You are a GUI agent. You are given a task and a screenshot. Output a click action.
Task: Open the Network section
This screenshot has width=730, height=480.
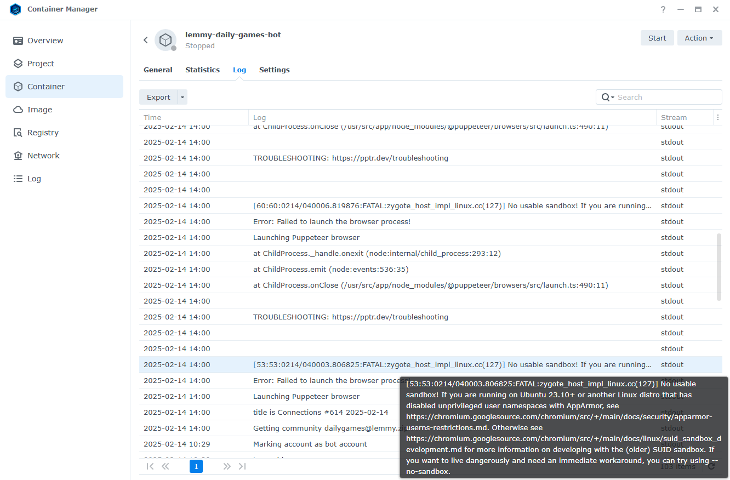[x=43, y=156]
